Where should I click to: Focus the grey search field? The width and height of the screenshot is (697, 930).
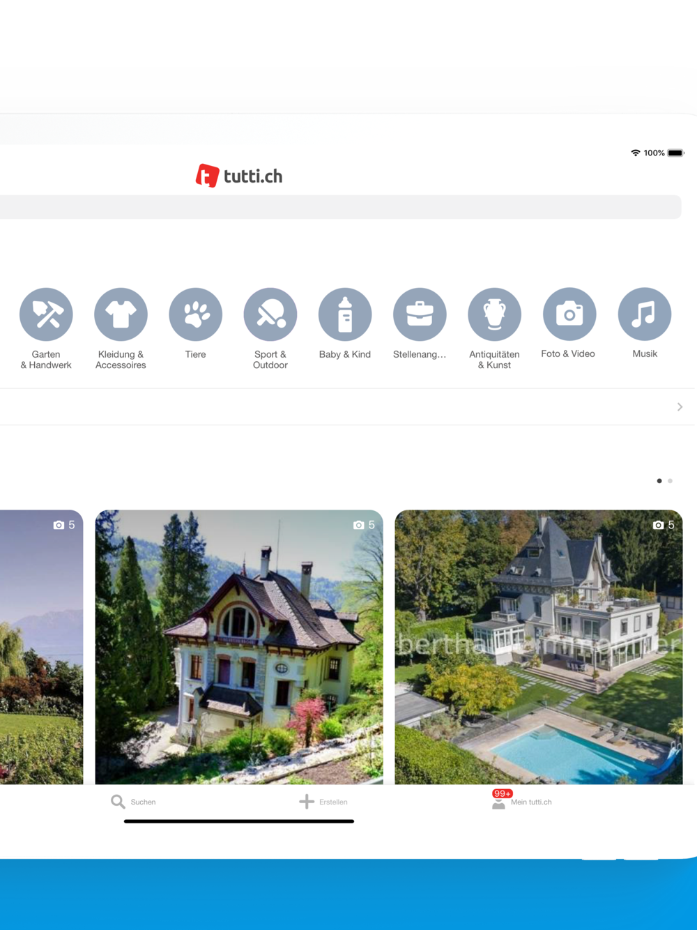(x=340, y=207)
